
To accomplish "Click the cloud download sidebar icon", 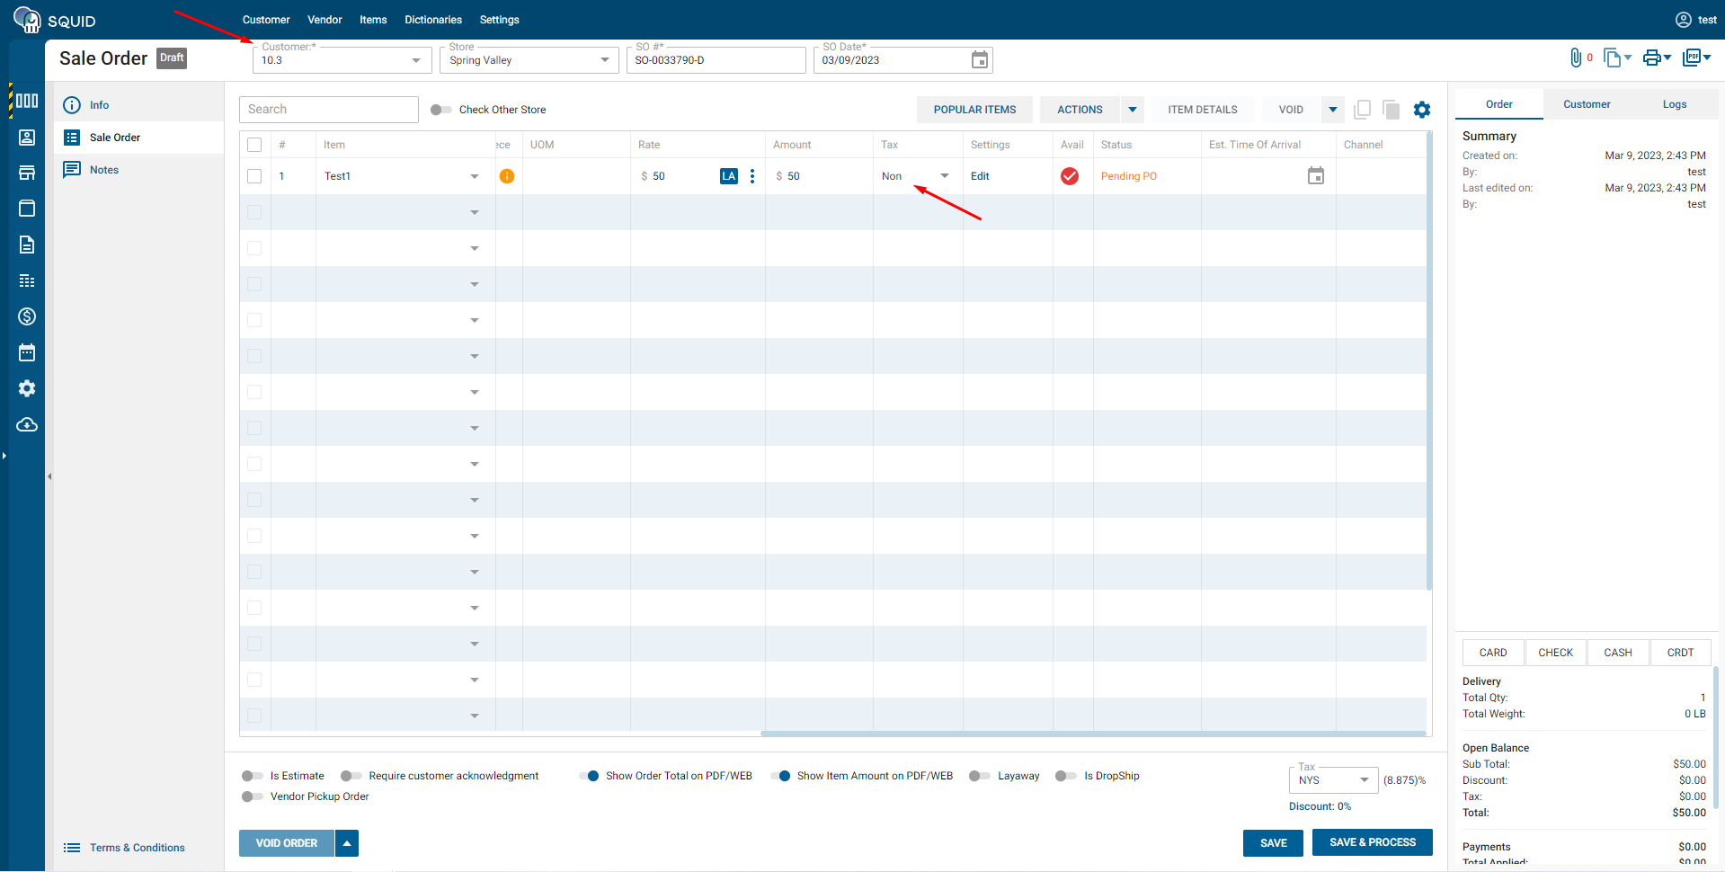I will tap(27, 424).
